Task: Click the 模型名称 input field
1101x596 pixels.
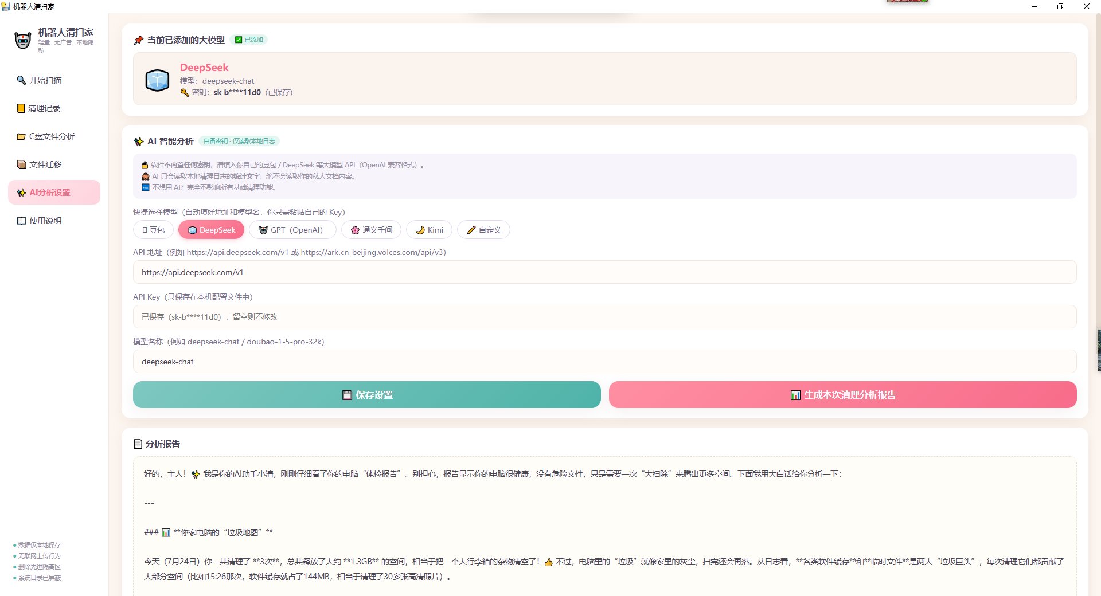Action: [604, 362]
